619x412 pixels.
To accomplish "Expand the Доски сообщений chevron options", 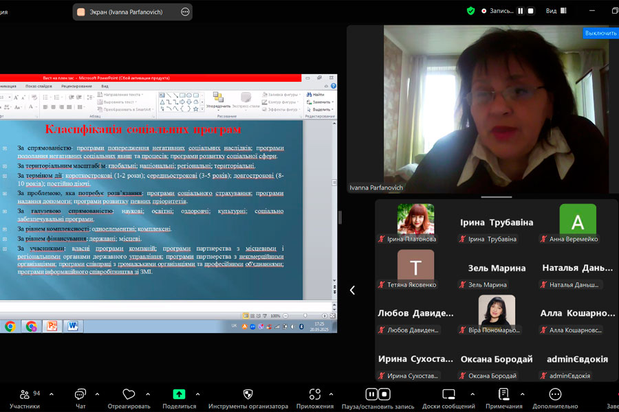I will pyautogui.click(x=472, y=394).
